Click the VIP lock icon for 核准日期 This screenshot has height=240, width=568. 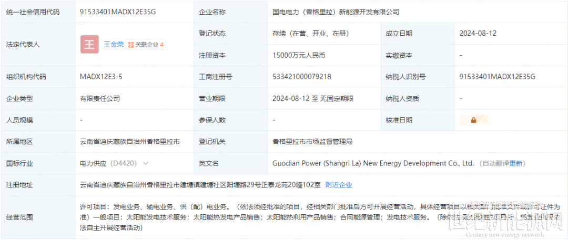(x=473, y=120)
